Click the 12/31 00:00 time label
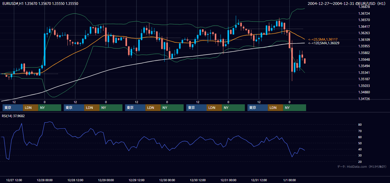The height and width of the screenshot is (183, 390). pos(228,180)
